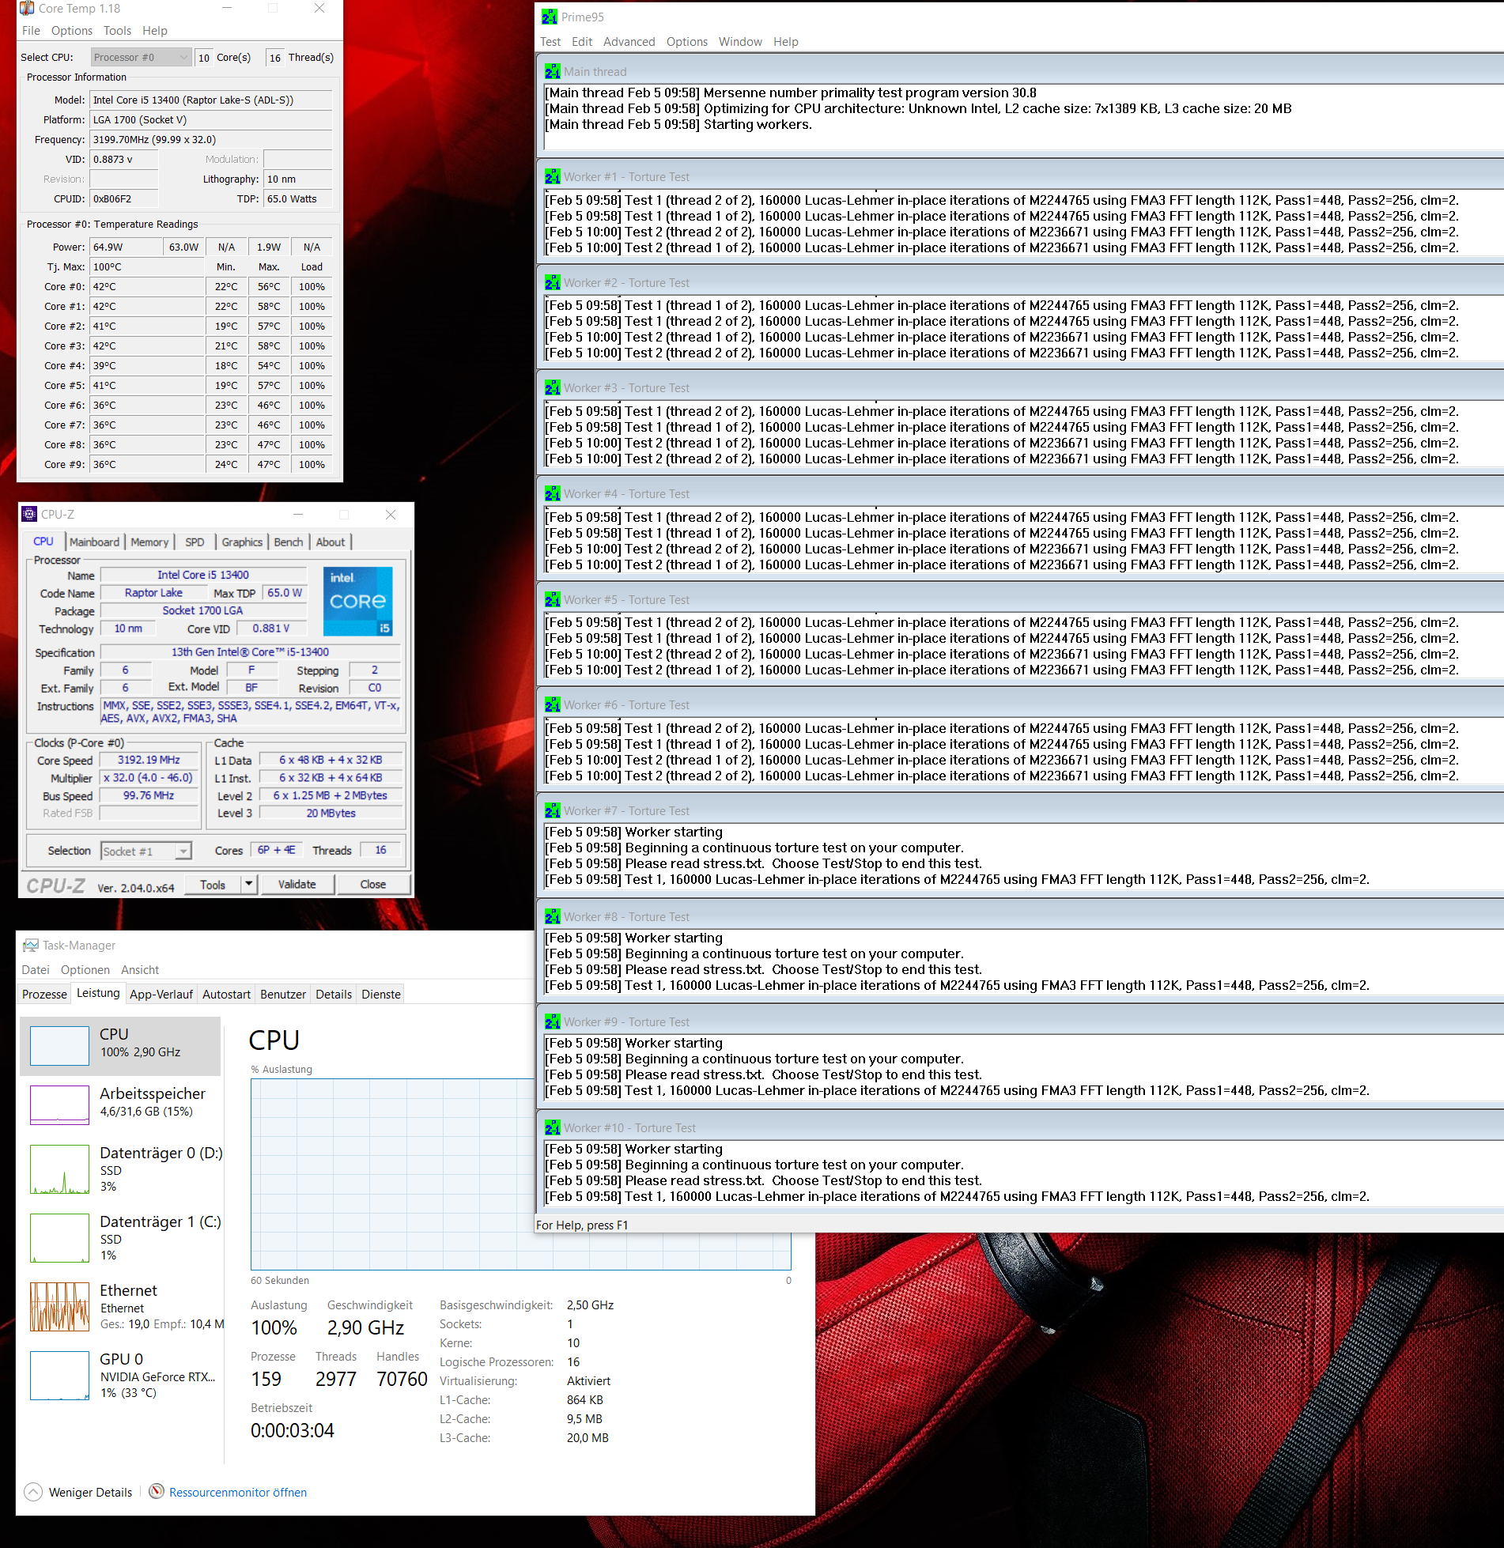The image size is (1504, 1548).
Task: Open the Socket #1 selection dropdown in CPU-Z
Action: coord(146,851)
